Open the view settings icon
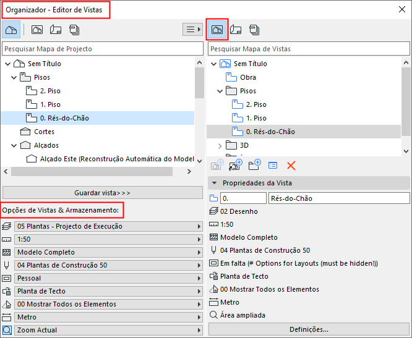This screenshot has height=338, width=412. pyautogui.click(x=273, y=166)
